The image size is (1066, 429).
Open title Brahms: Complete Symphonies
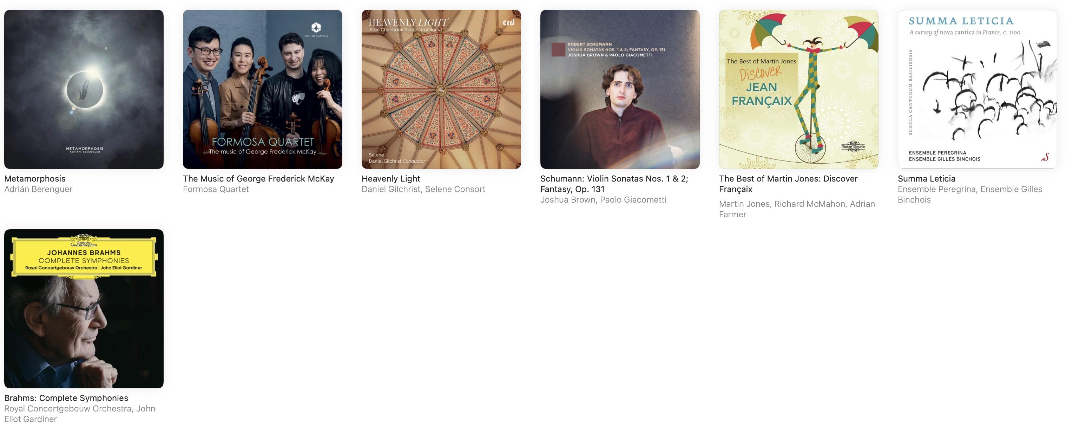pyautogui.click(x=66, y=398)
